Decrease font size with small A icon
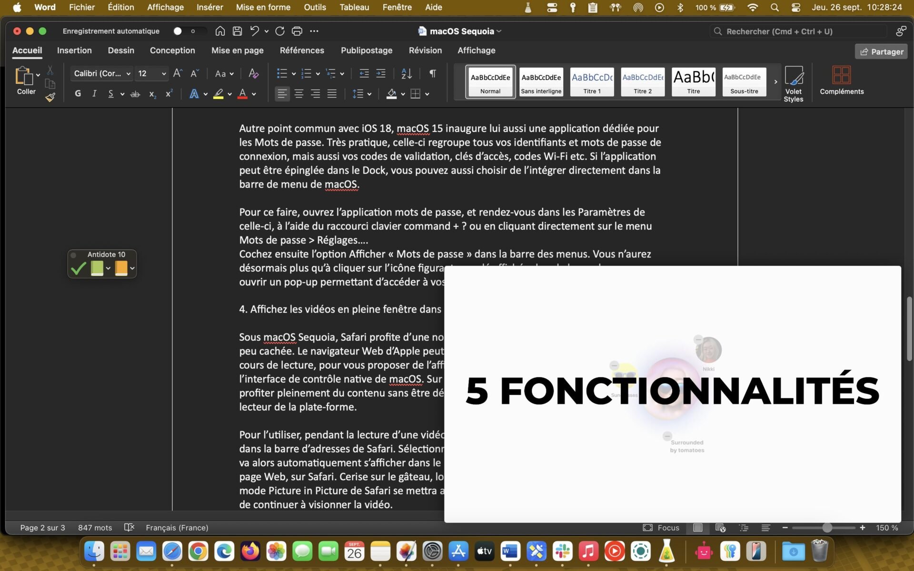The width and height of the screenshot is (914, 571). 194,73
